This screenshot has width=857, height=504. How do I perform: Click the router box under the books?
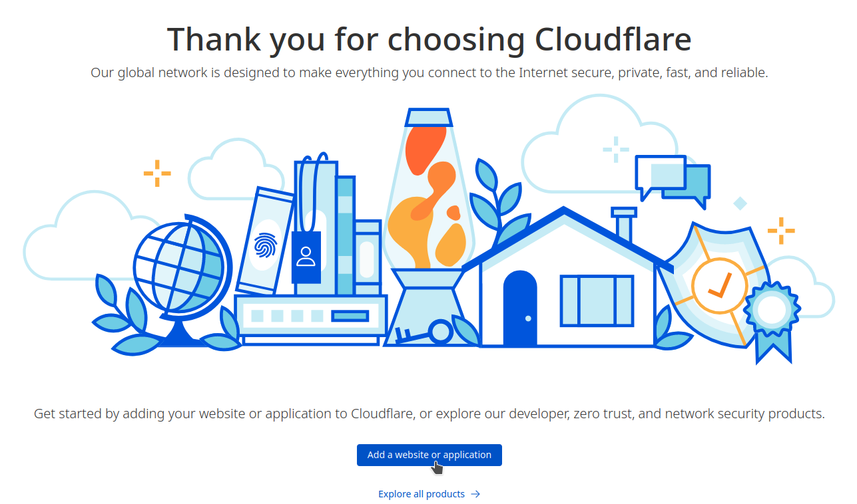311,319
